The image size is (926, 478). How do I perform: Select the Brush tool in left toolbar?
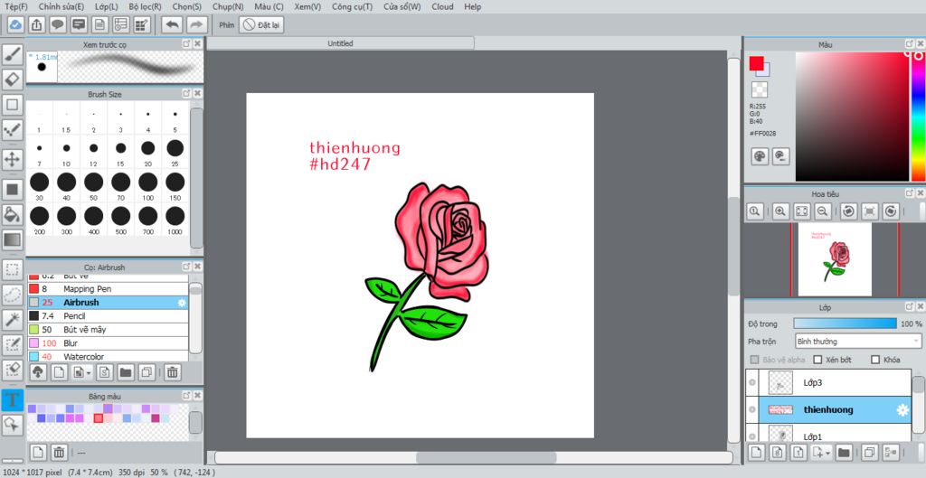tap(13, 53)
